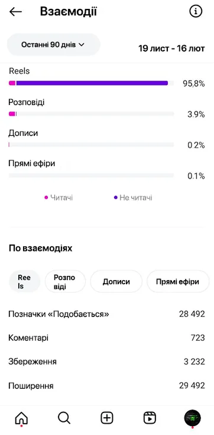Switch to the Прямі ефіри filter chip
Viewport: 214px width, 435px height.
[177, 281]
